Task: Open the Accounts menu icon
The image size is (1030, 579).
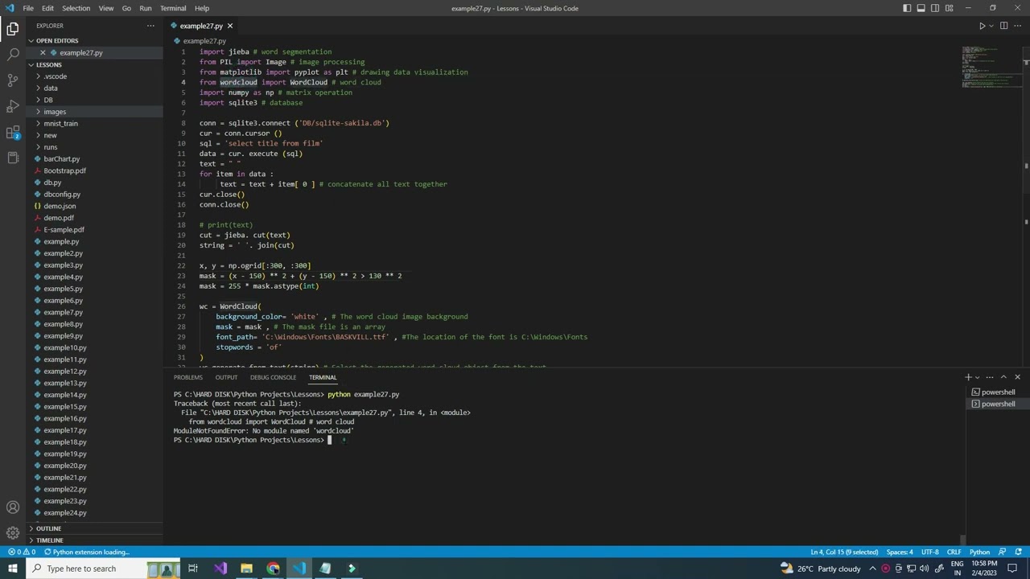Action: [13, 507]
